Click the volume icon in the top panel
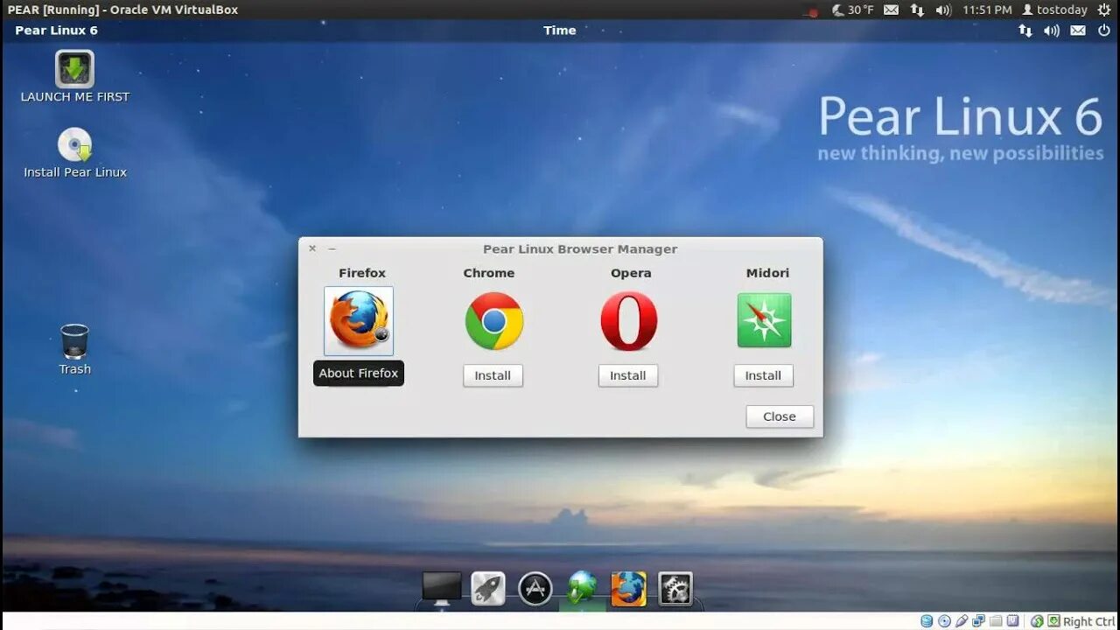 pos(1052,30)
